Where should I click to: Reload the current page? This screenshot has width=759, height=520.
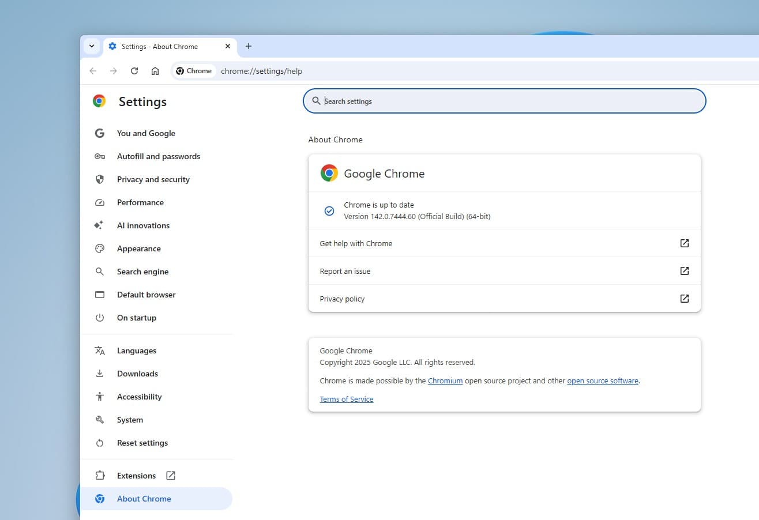(134, 71)
